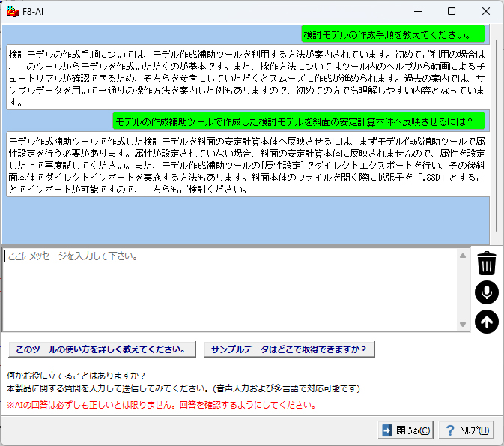This screenshot has height=446, width=504.
Task: Click the chat history vertical scrollbar
Action: coord(494,135)
